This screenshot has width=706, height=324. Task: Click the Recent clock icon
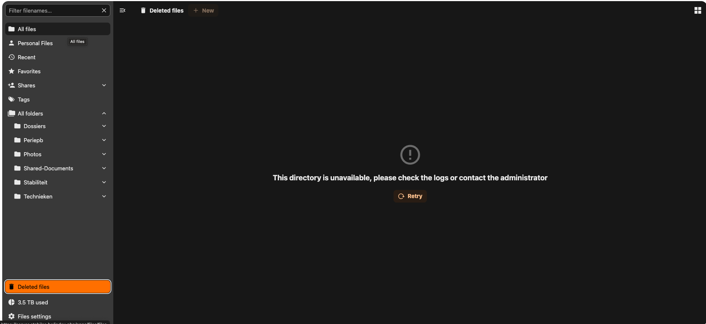coord(11,57)
